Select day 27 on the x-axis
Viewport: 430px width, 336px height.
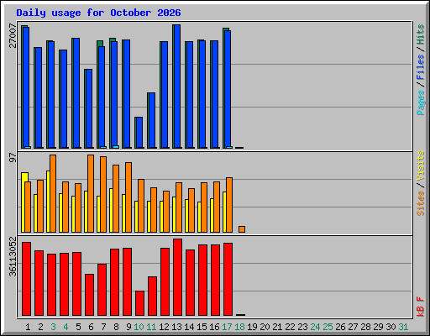(353, 327)
